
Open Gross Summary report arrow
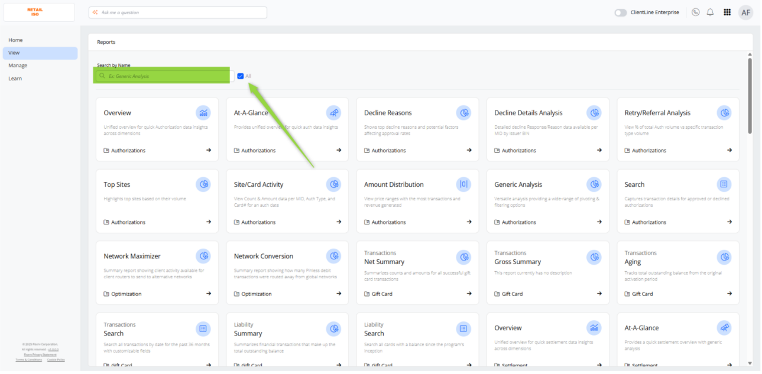(x=599, y=294)
